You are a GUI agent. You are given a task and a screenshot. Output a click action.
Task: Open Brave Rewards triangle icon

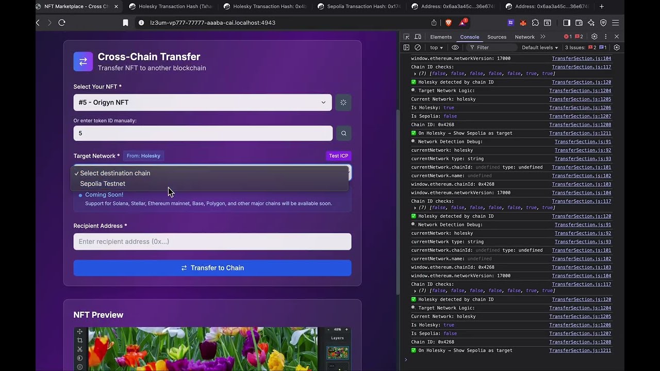click(463, 23)
